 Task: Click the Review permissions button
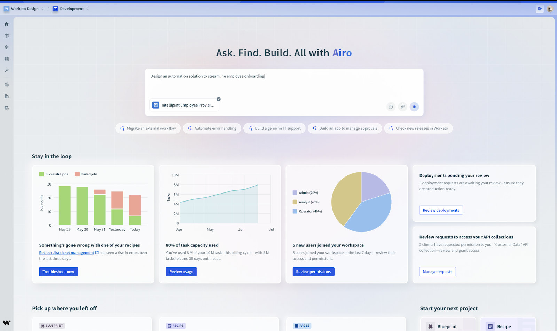[x=314, y=272]
